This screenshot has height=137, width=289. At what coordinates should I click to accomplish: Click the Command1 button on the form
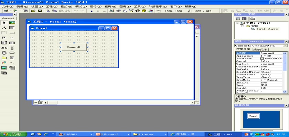coord(74,47)
